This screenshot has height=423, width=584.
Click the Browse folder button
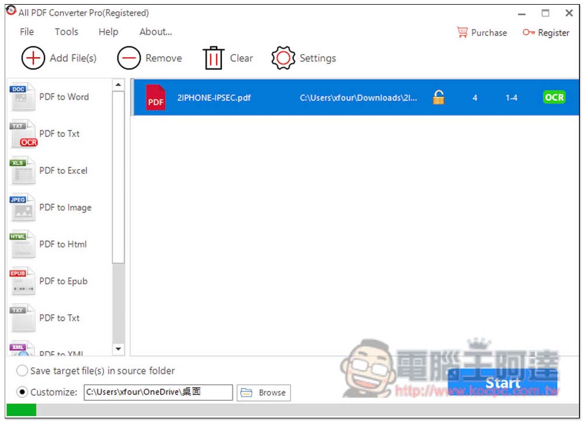coord(264,393)
